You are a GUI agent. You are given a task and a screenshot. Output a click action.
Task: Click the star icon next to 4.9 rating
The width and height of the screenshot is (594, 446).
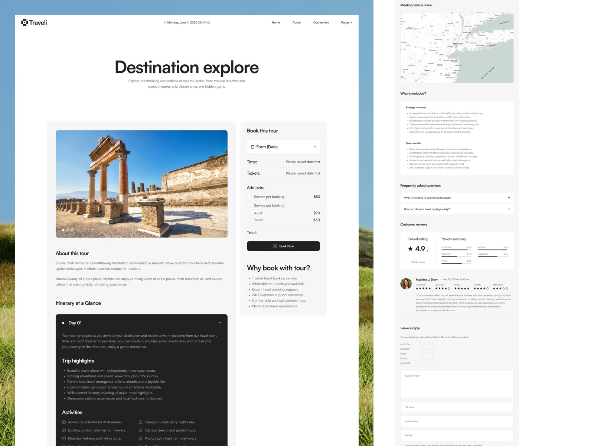pos(410,249)
